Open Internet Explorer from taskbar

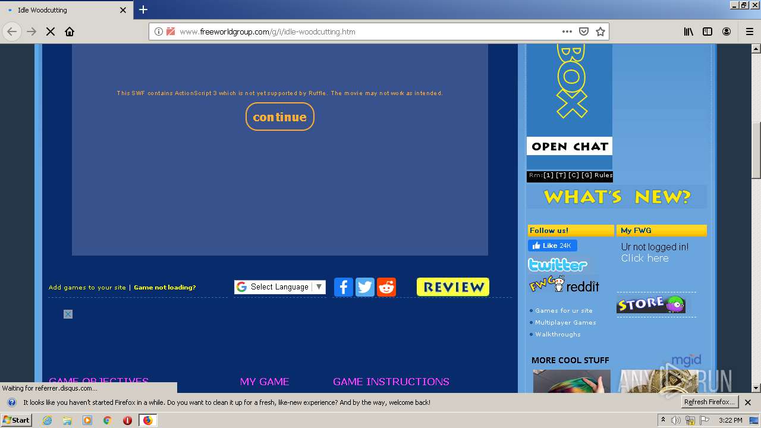(x=47, y=420)
